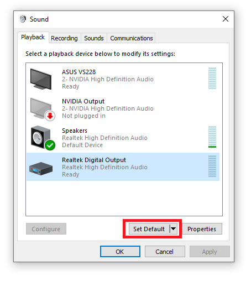Screen dimensions: 246x286
Task: Open the Sounds tab
Action: [94, 38]
